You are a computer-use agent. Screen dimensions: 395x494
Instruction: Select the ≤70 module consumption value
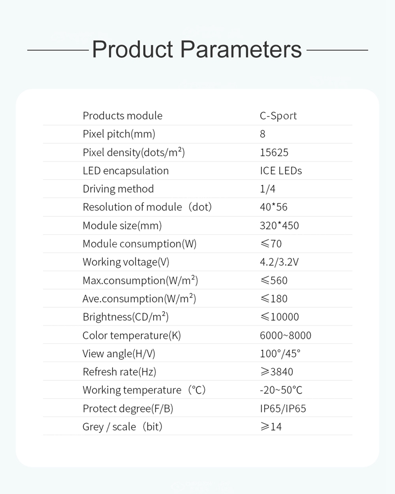(271, 244)
